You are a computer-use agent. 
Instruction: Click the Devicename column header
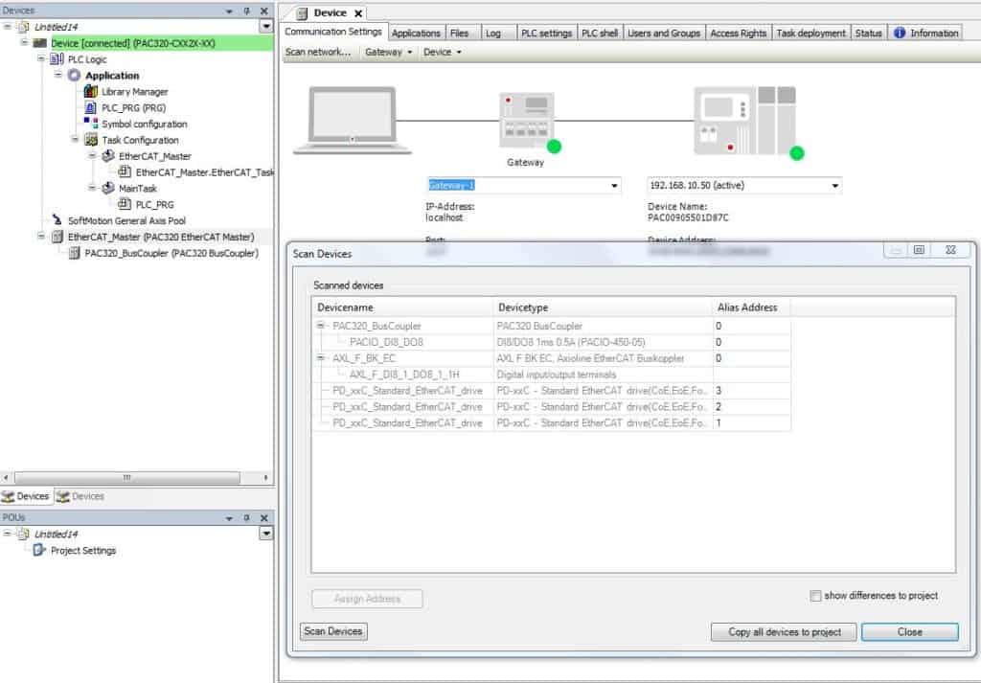[402, 307]
